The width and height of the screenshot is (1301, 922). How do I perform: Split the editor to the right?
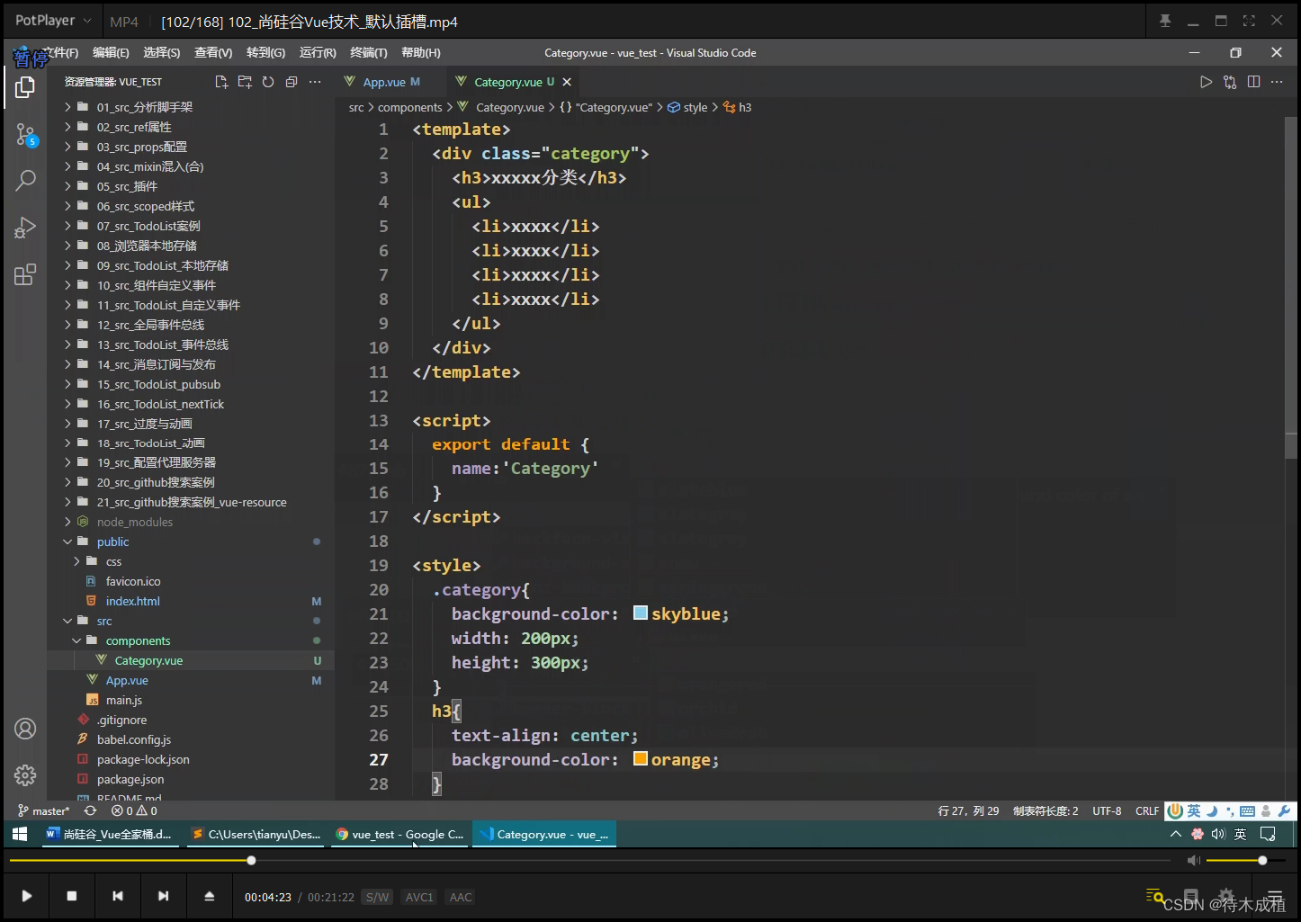1253,82
